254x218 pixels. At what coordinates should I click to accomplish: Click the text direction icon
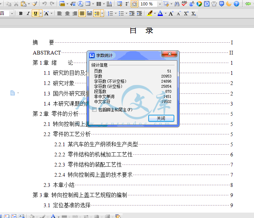(109, 4)
